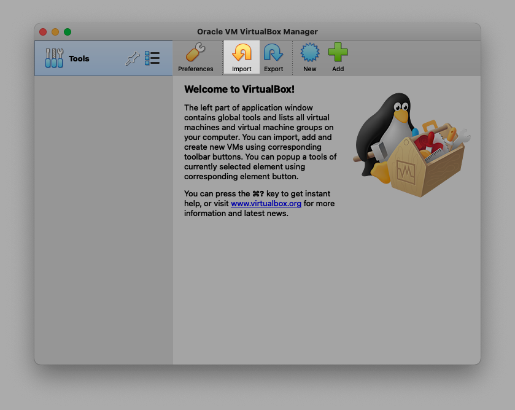Select the Tools icon in the sidebar
Viewport: 515px width, 410px height.
pos(54,58)
